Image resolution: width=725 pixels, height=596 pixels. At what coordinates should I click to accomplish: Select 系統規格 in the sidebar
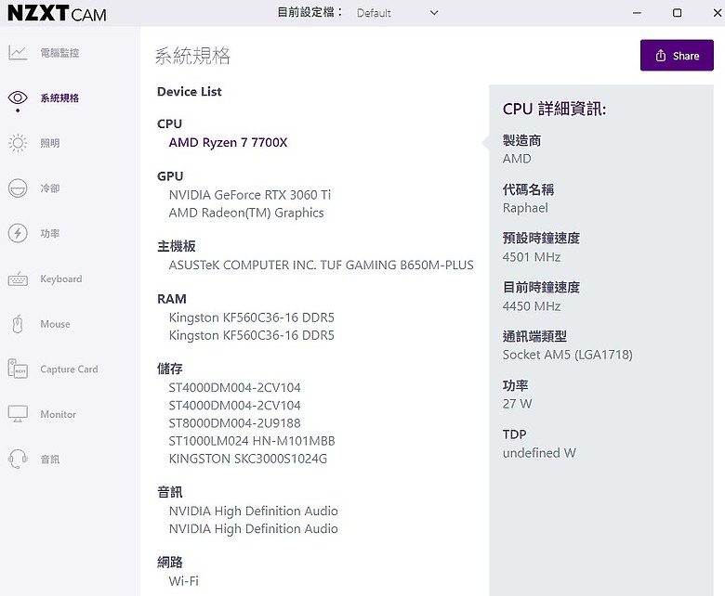[59, 97]
